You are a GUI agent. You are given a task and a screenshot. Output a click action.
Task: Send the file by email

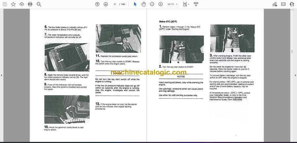point(283,4)
